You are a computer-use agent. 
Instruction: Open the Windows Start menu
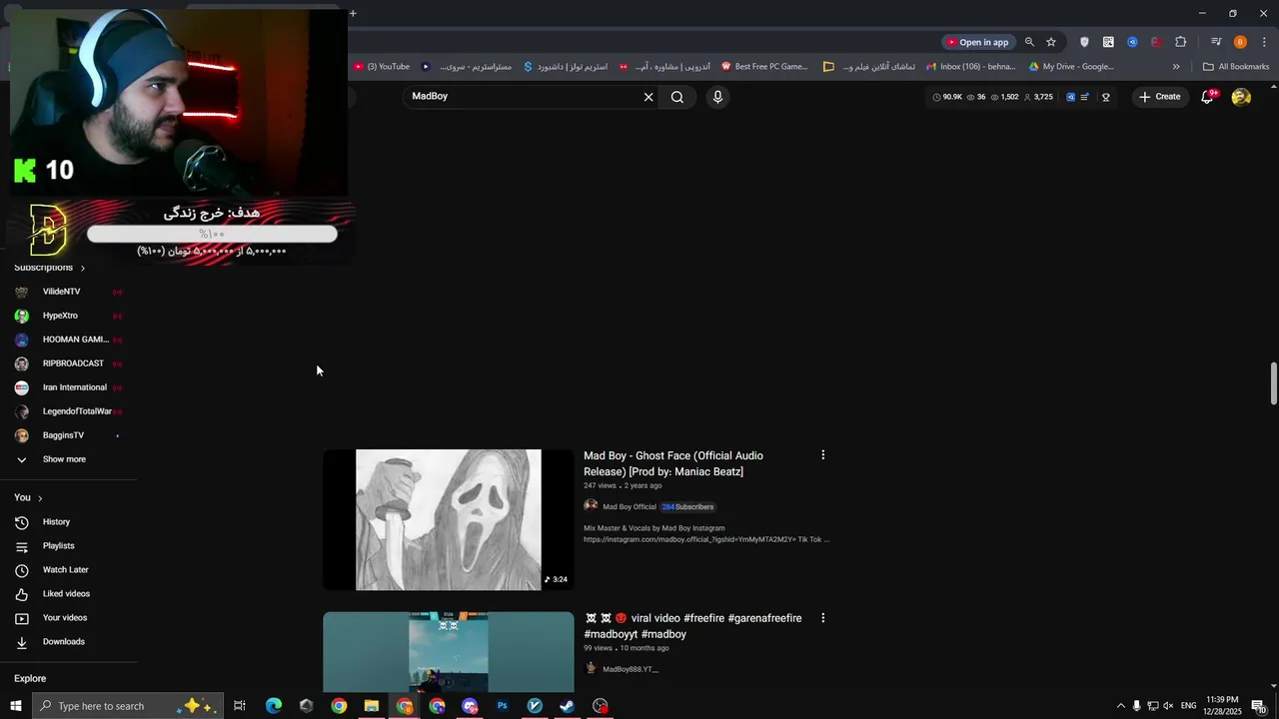tap(15, 706)
